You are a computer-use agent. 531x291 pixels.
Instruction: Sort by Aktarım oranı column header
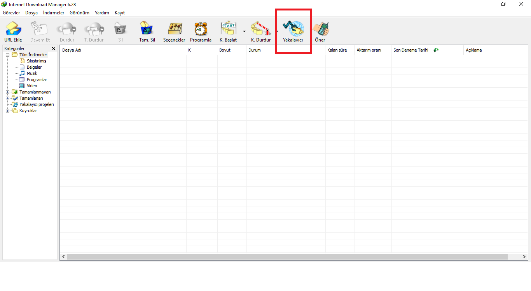373,50
